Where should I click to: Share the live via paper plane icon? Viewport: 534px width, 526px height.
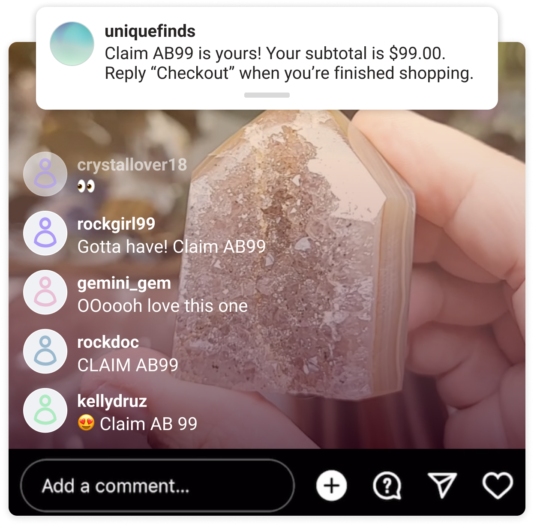point(442,485)
